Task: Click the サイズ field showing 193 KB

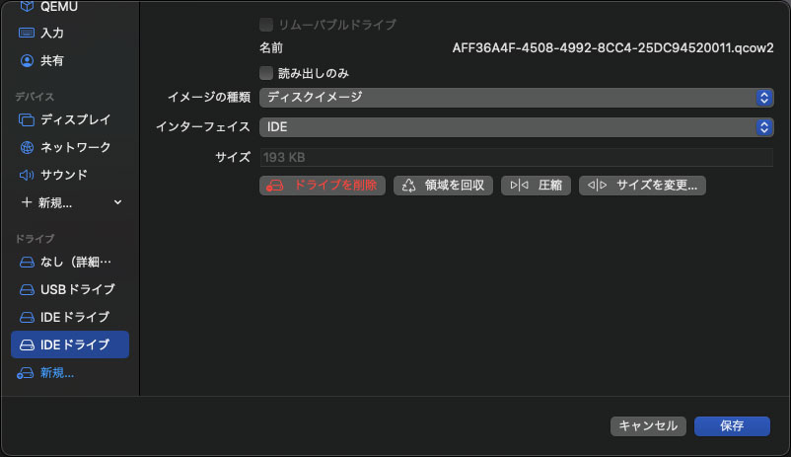Action: (x=517, y=158)
